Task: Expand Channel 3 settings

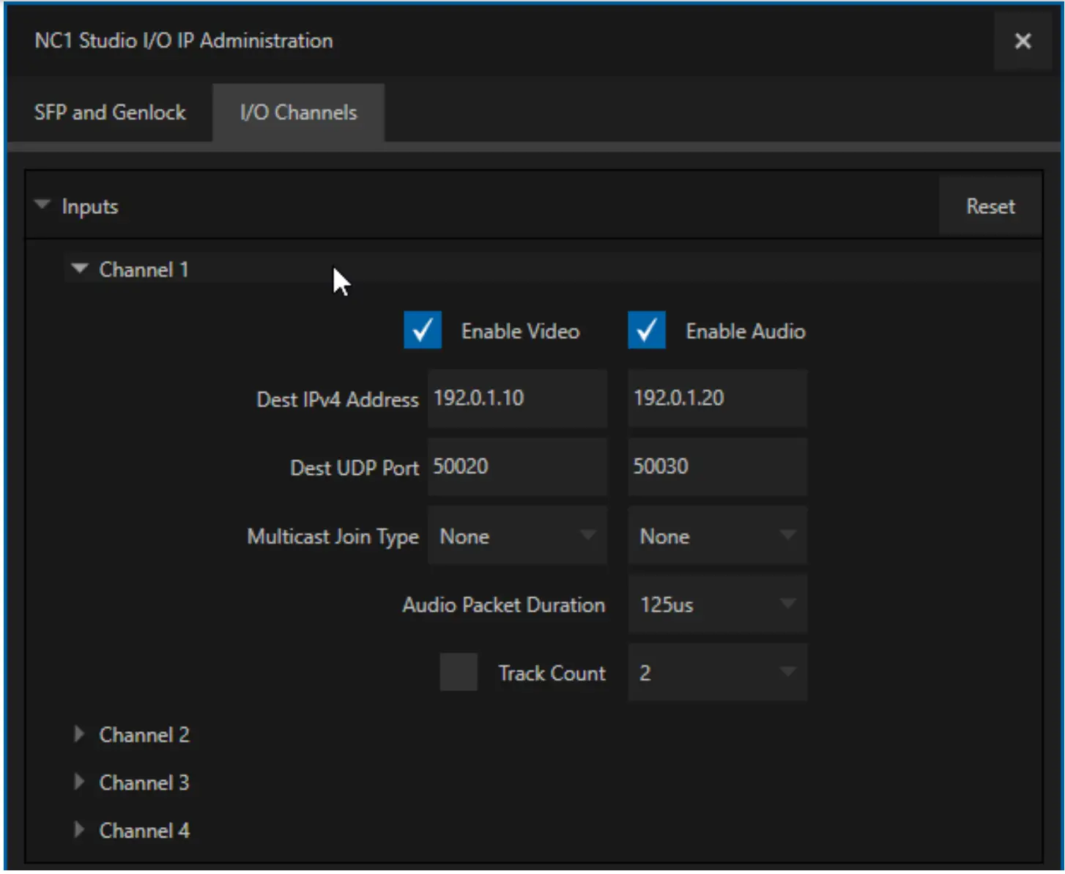Action: [x=79, y=782]
